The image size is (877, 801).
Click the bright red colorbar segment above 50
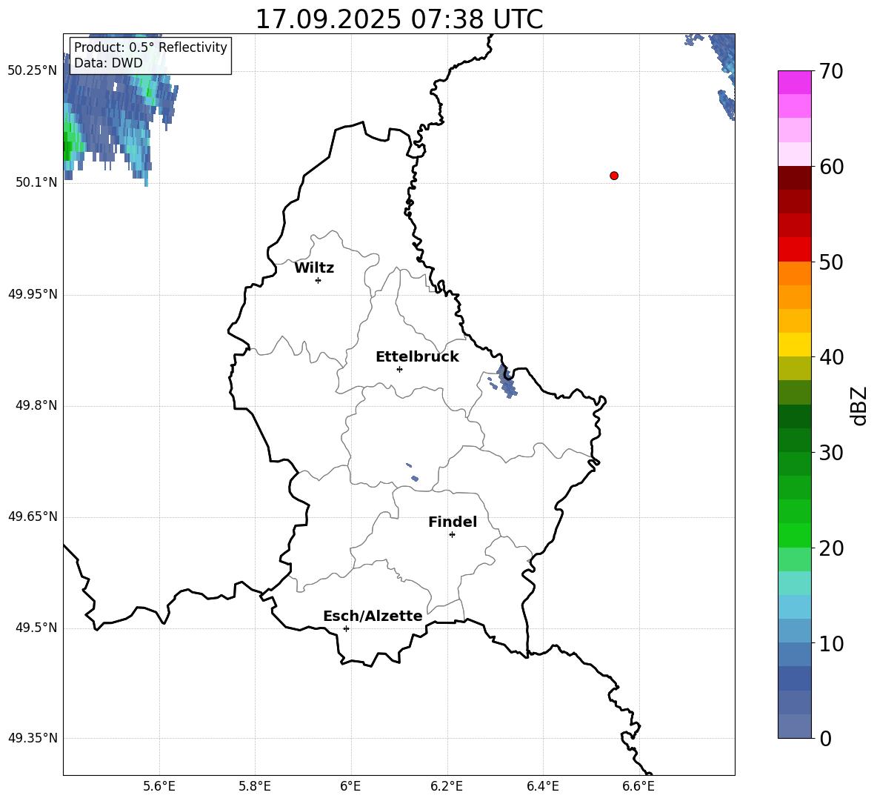point(794,249)
